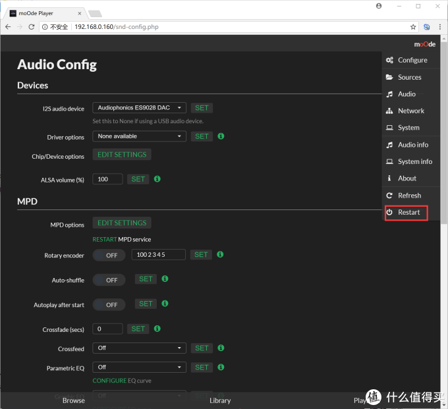The width and height of the screenshot is (448, 409).
Task: Show info for ALSA volume
Action: (x=157, y=178)
